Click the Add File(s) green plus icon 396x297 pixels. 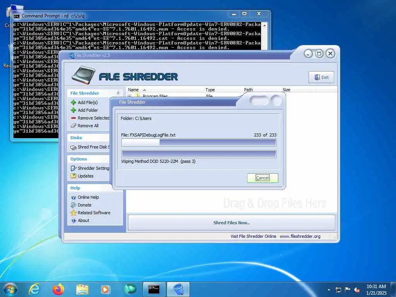point(73,102)
